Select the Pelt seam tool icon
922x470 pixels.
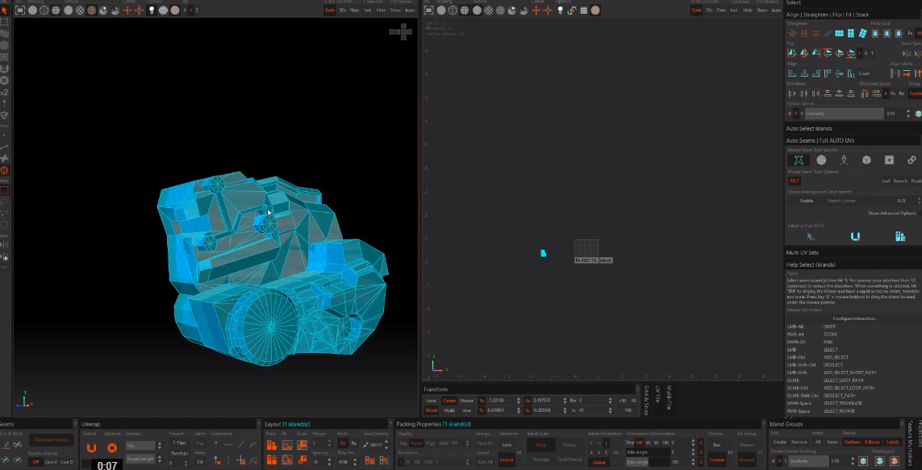(798, 160)
